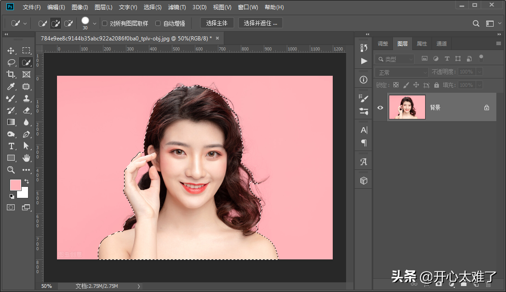This screenshot has height=292, width=506.
Task: Pick the Eyedropper tool
Action: click(11, 86)
